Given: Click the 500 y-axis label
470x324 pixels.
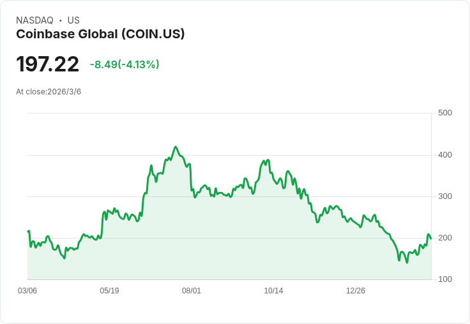Looking at the screenshot, I should (x=445, y=113).
